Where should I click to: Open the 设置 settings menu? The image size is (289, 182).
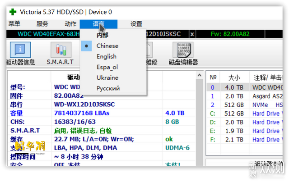tap(136, 24)
